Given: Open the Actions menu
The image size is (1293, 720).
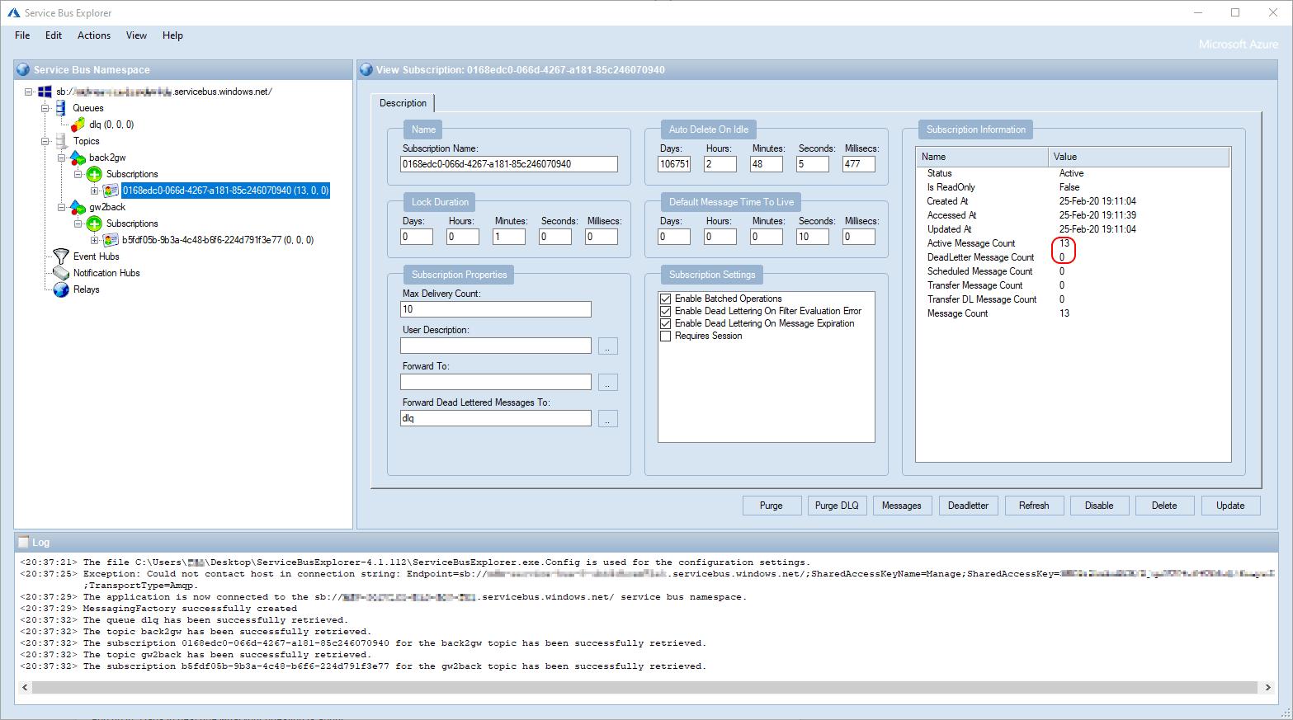Looking at the screenshot, I should pyautogui.click(x=94, y=35).
